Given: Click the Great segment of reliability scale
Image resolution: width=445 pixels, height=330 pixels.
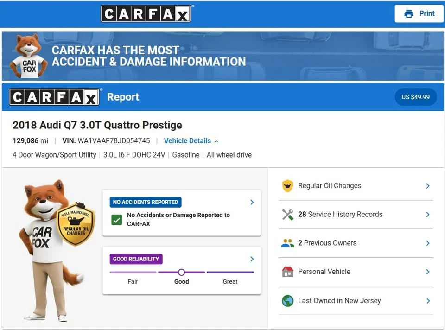Looking at the screenshot, I should pyautogui.click(x=230, y=273).
